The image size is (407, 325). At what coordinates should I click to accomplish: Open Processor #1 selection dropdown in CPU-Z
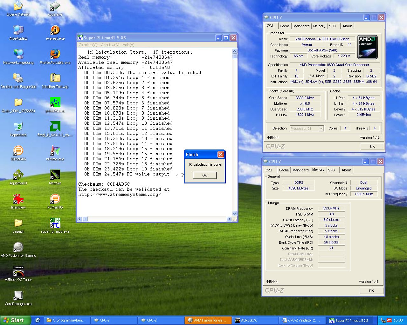(x=307, y=129)
